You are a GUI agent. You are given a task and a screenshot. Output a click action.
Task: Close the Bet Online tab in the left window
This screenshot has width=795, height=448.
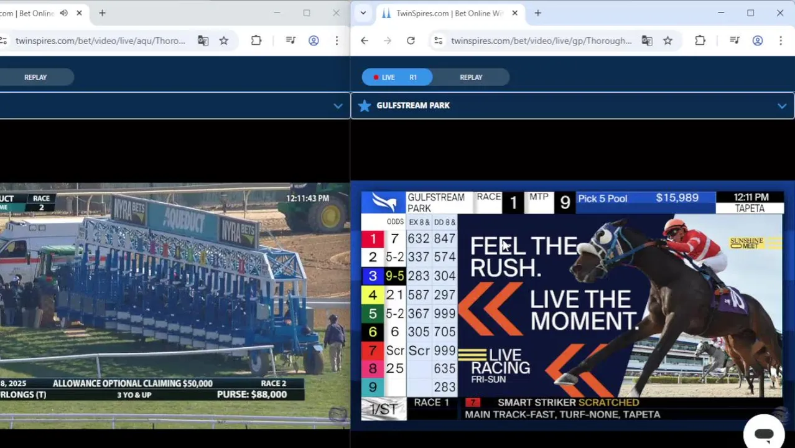coord(79,13)
